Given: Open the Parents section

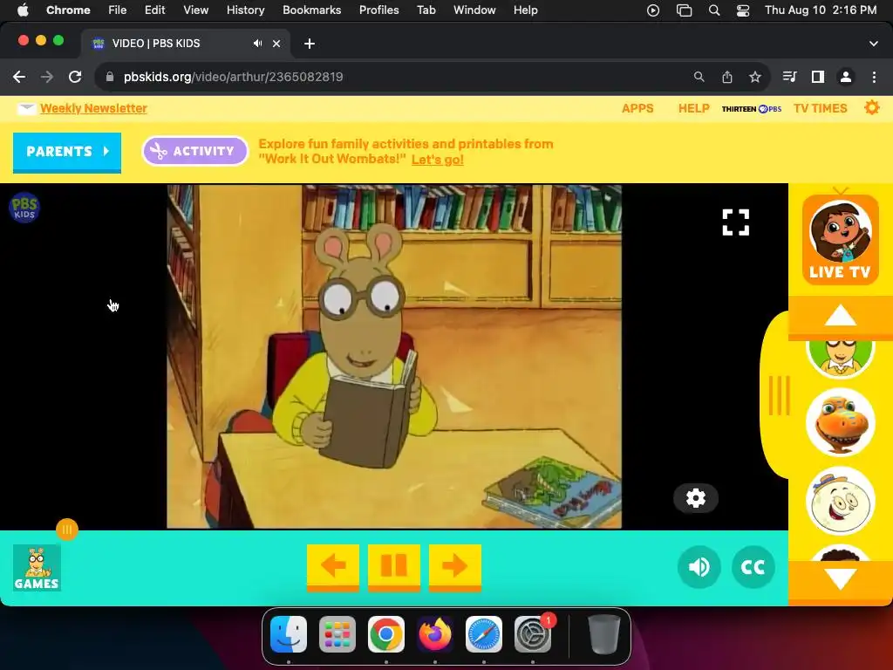Looking at the screenshot, I should coord(67,152).
